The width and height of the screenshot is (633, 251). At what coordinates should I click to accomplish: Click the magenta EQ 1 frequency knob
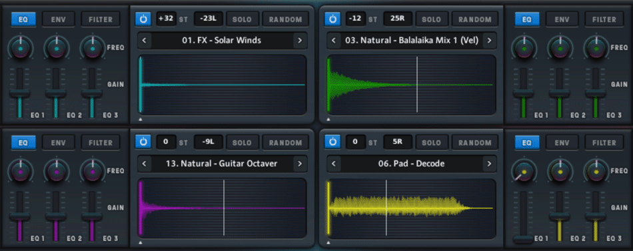click(20, 172)
